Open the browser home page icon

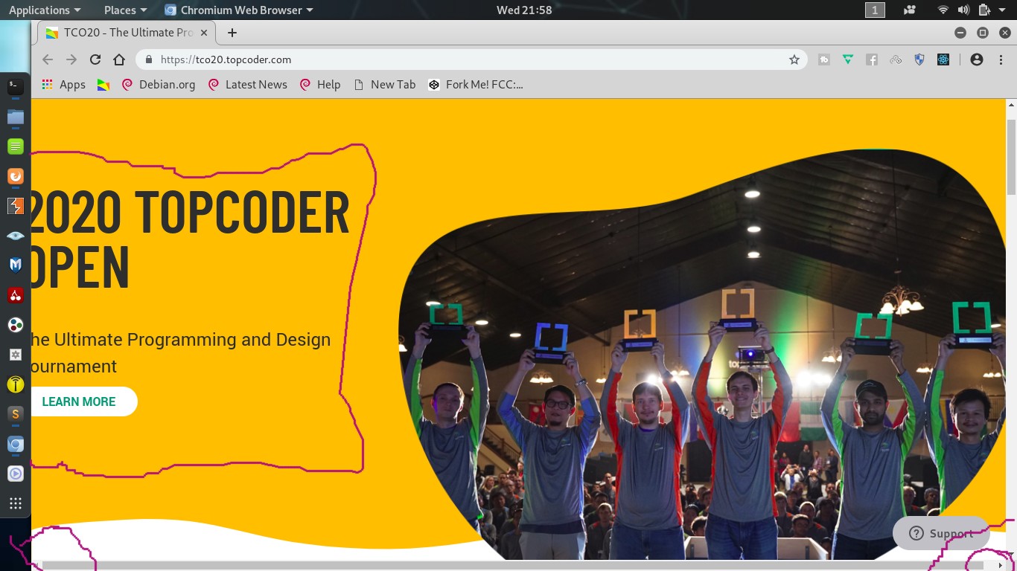(119, 59)
